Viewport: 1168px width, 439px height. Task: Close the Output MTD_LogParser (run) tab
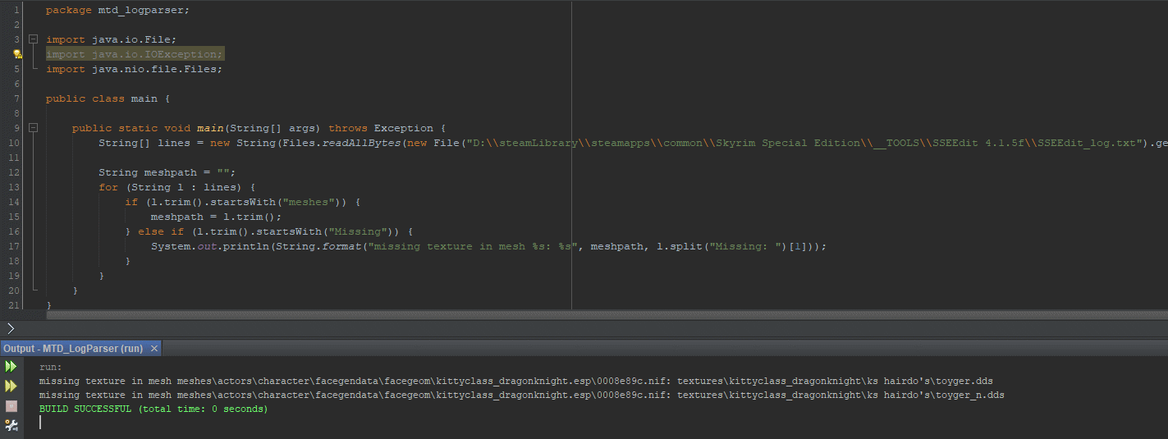coord(153,349)
